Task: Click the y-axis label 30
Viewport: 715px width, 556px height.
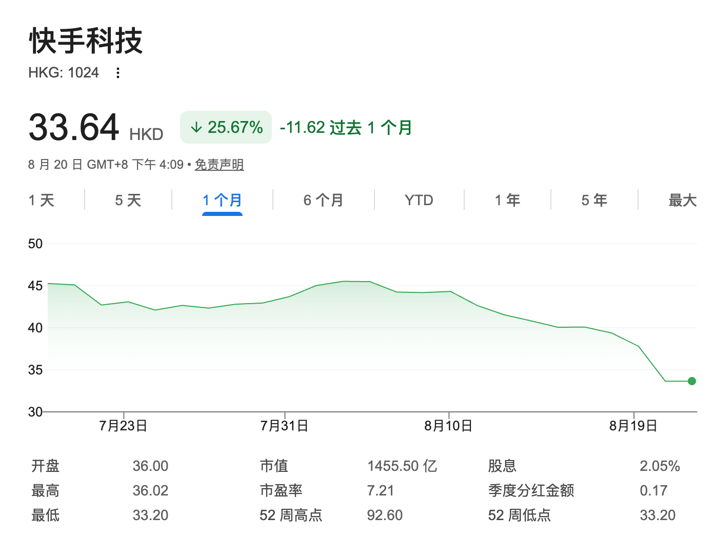Action: click(35, 412)
